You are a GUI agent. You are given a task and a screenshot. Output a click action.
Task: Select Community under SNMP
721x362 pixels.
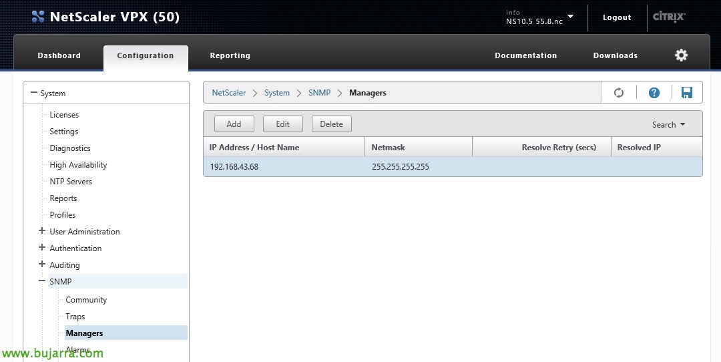click(x=86, y=299)
